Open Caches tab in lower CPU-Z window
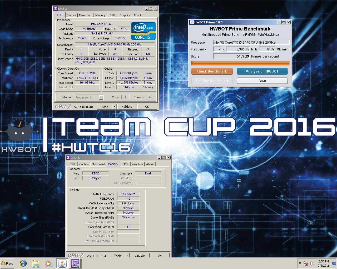Image resolution: width=337 pixels, height=269 pixels. click(84, 164)
